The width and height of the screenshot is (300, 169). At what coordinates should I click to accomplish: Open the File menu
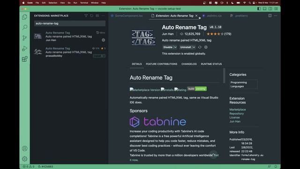(x=37, y=3)
